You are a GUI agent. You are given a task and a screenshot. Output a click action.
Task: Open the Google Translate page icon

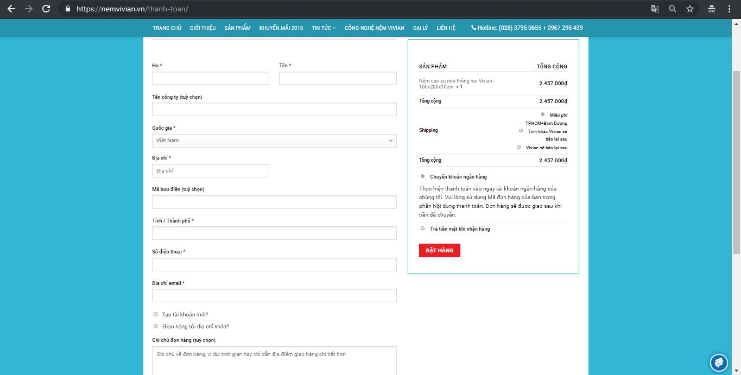pos(655,9)
